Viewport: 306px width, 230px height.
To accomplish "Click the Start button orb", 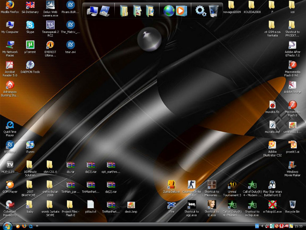I will tap(7, 226).
